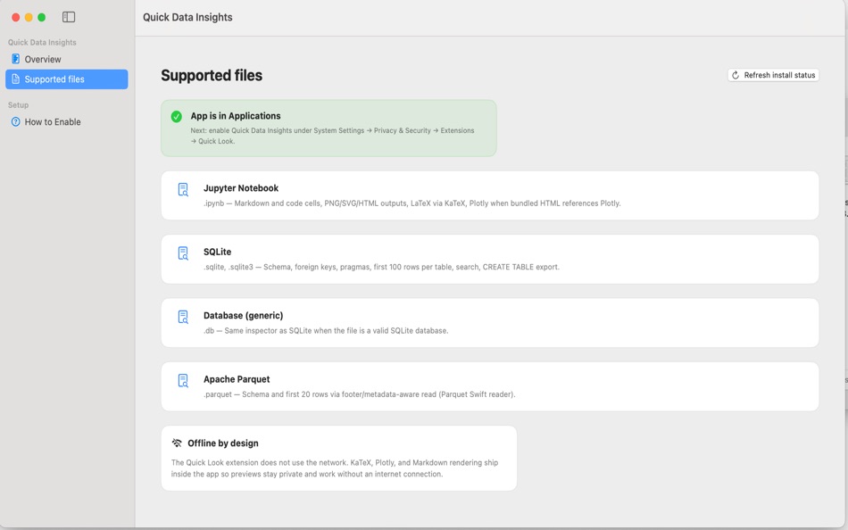
Task: Click the Overview sidebar icon
Action: click(16, 59)
